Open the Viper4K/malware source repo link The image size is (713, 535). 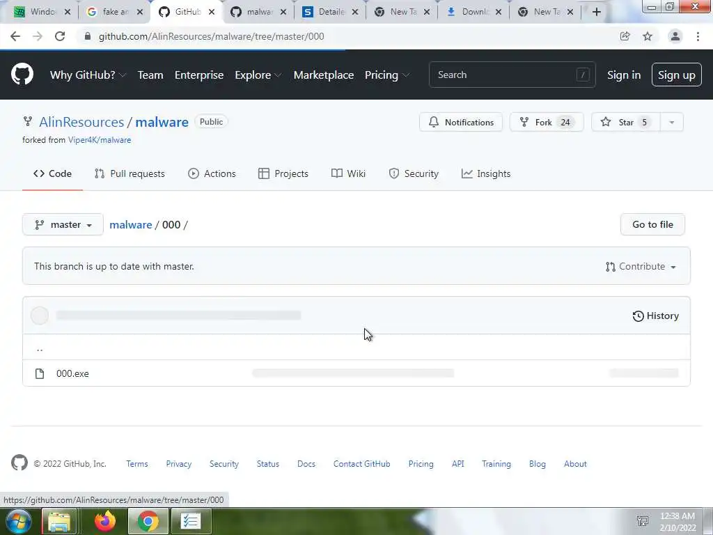coord(100,140)
